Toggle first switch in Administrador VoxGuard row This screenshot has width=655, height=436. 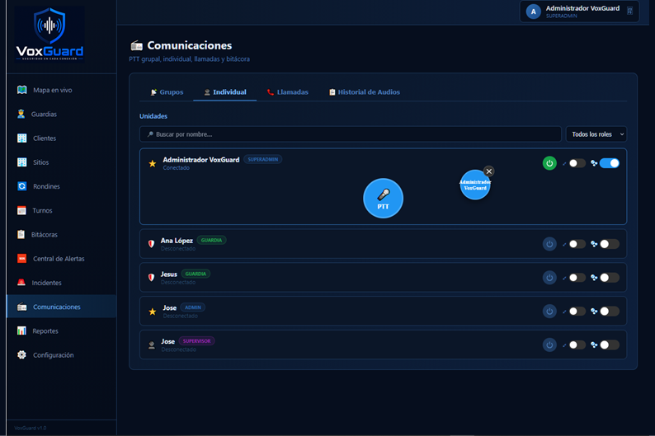577,163
